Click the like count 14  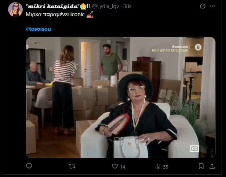click(123, 167)
